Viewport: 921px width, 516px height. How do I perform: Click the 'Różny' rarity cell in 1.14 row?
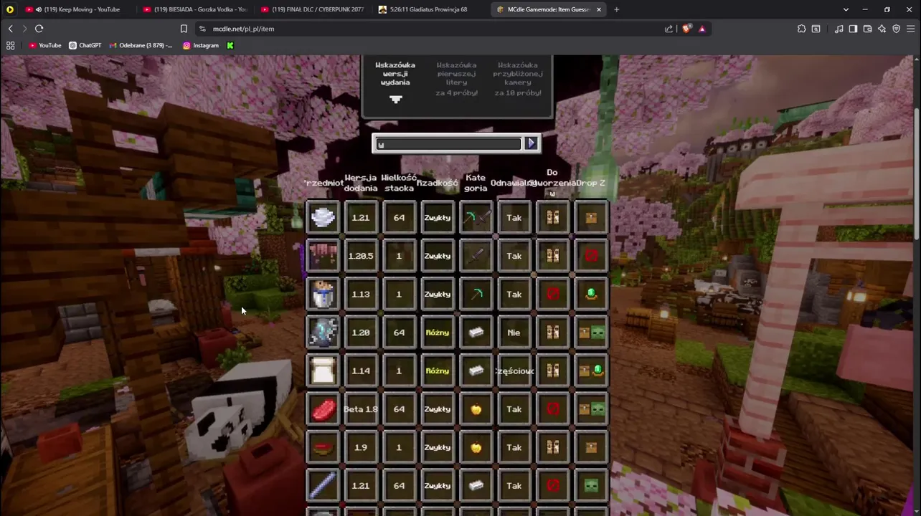click(438, 371)
